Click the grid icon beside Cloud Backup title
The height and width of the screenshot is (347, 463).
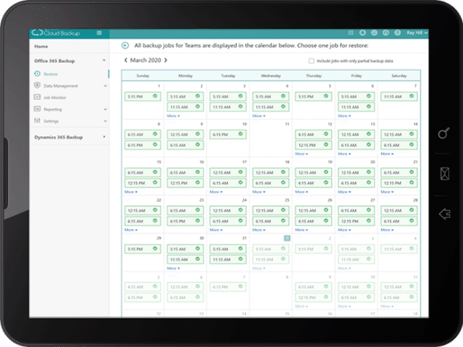click(99, 33)
